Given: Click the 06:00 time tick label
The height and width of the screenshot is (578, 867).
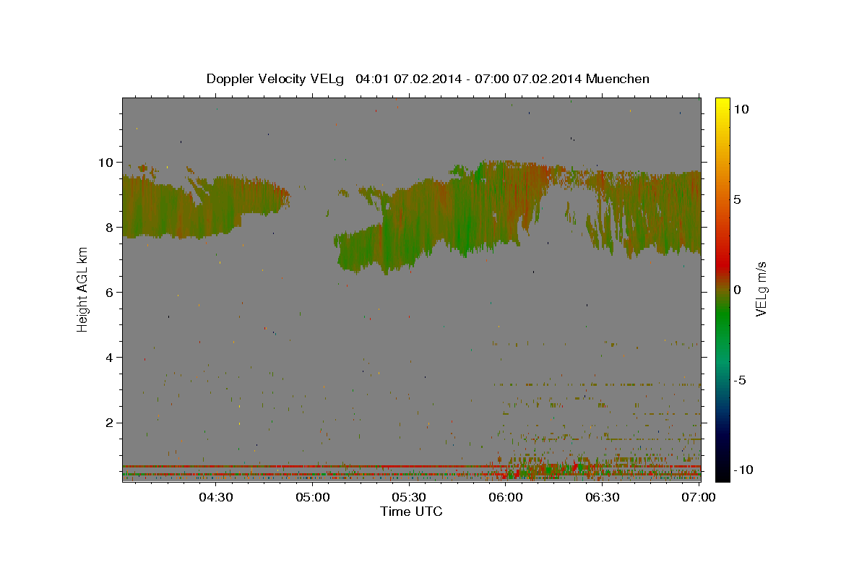Looking at the screenshot, I should pos(505,498).
